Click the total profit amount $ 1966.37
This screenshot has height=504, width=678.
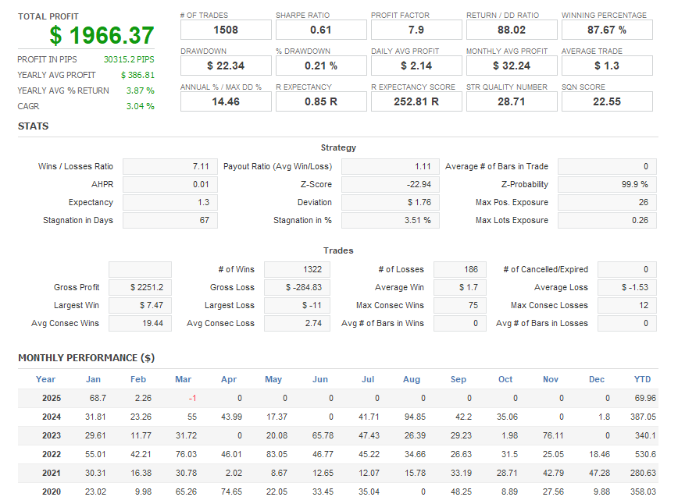(x=102, y=35)
